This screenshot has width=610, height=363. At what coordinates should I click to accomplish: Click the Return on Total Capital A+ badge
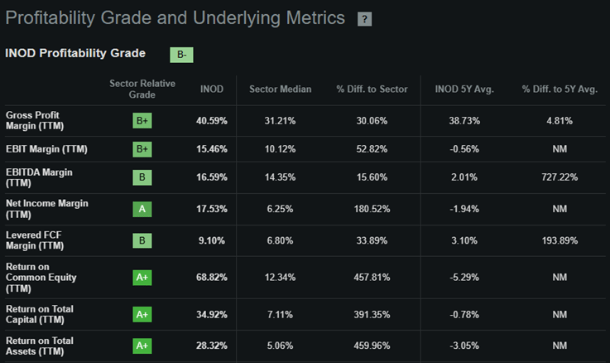coord(142,315)
